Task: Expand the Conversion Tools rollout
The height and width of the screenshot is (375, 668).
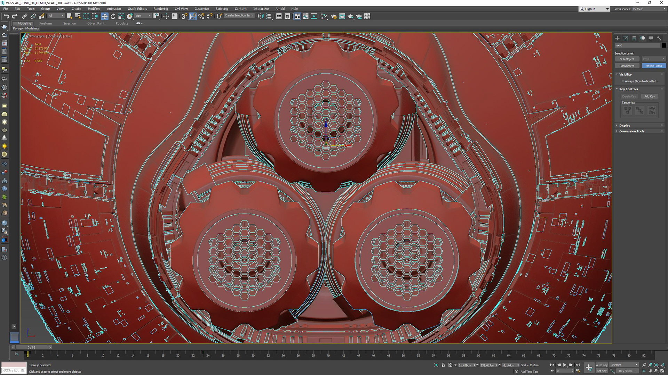Action: (631, 131)
